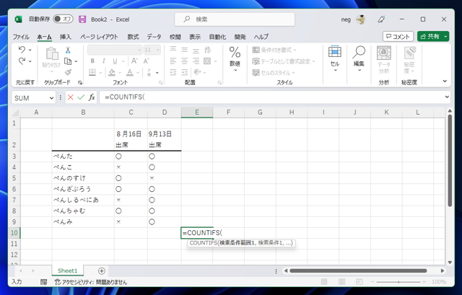Click the Editing magnifier icon
Screen dimensions: 462x295
click(x=359, y=52)
